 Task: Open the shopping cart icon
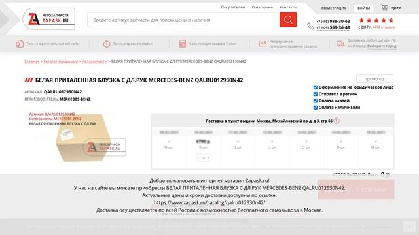pos(384,7)
